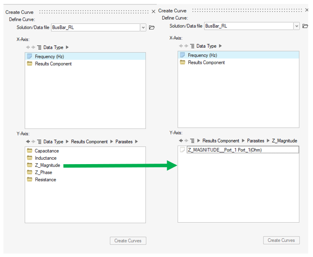313x257 pixels.
Task: Click Y-Axis back arrow in right panel
Action: [181, 141]
